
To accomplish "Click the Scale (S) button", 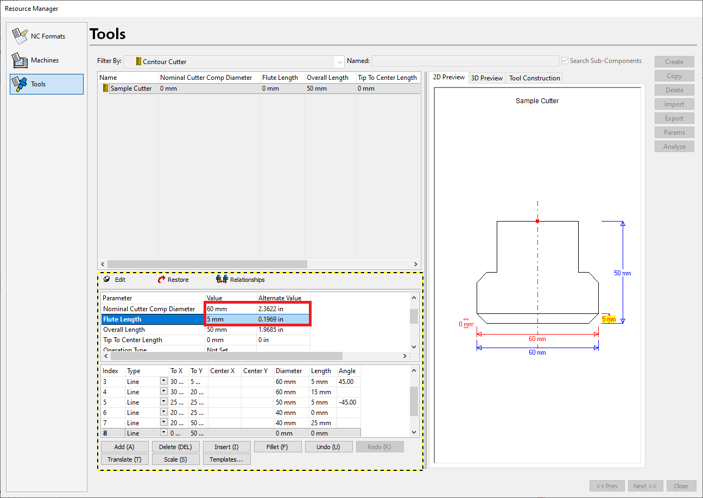I will [x=175, y=459].
